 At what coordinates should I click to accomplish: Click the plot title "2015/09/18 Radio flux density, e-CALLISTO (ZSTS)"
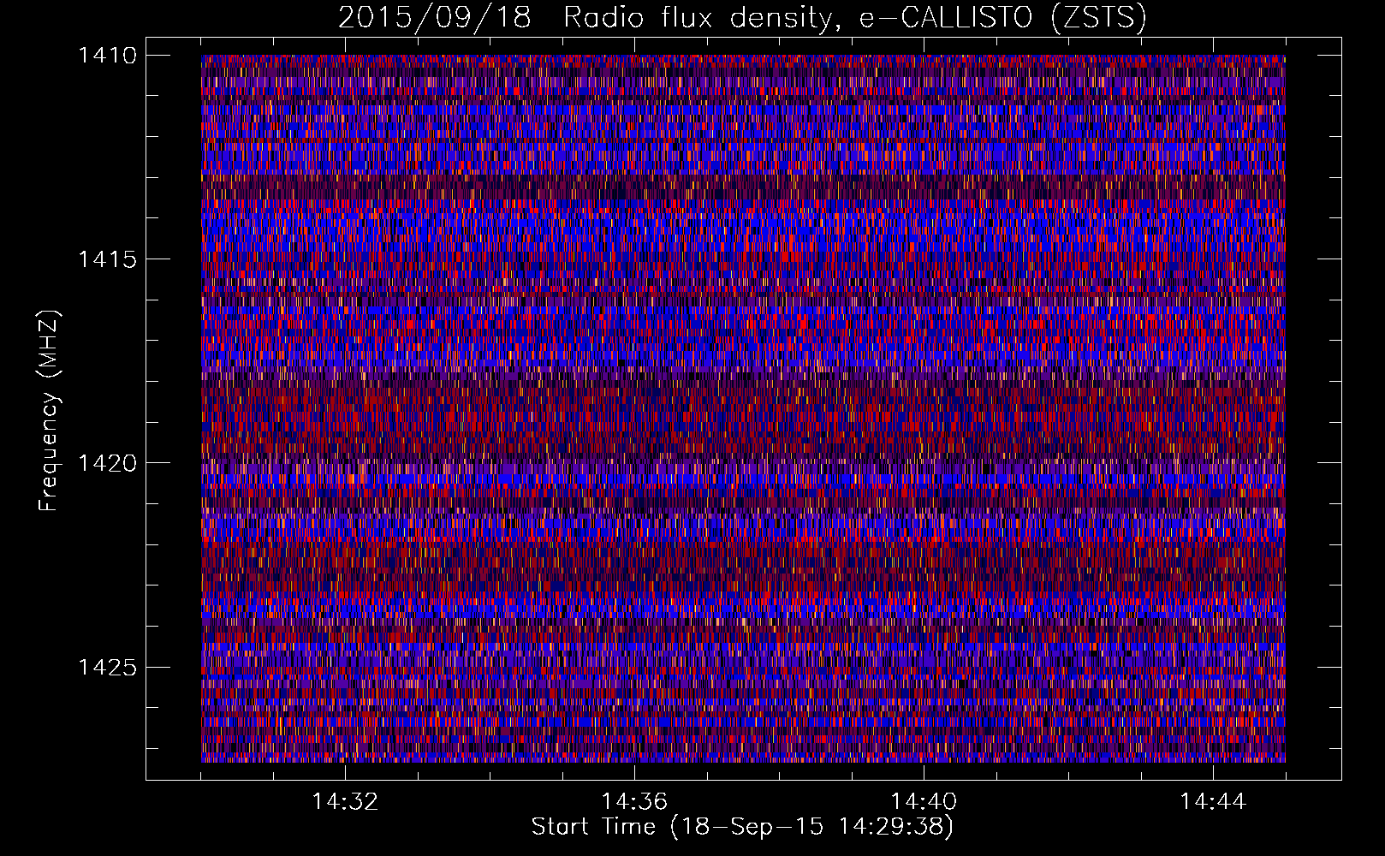(x=742, y=17)
